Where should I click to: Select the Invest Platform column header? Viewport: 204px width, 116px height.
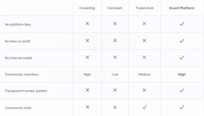pos(182,8)
